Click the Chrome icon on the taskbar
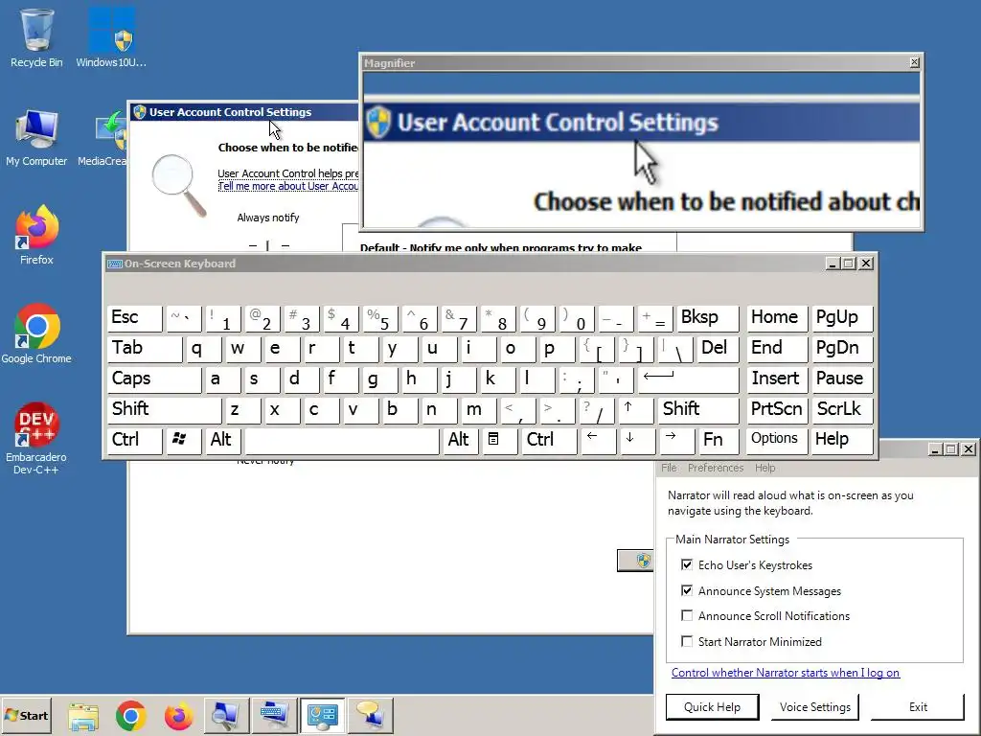This screenshot has width=981, height=736. [130, 715]
